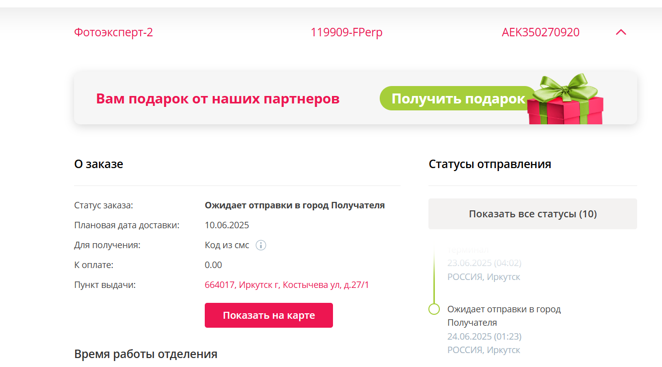Click the К оплате label
The width and height of the screenshot is (662, 367).
tap(94, 265)
